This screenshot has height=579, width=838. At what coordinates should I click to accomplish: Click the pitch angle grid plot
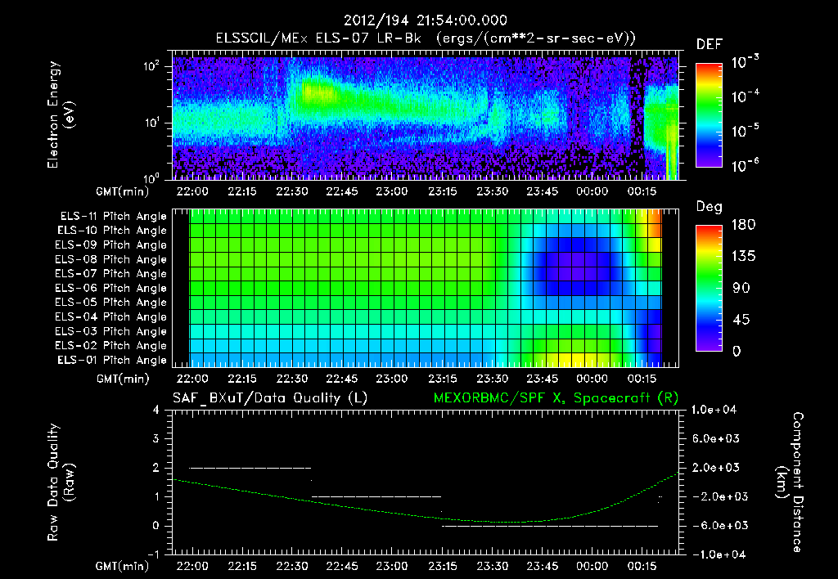pyautogui.click(x=426, y=288)
